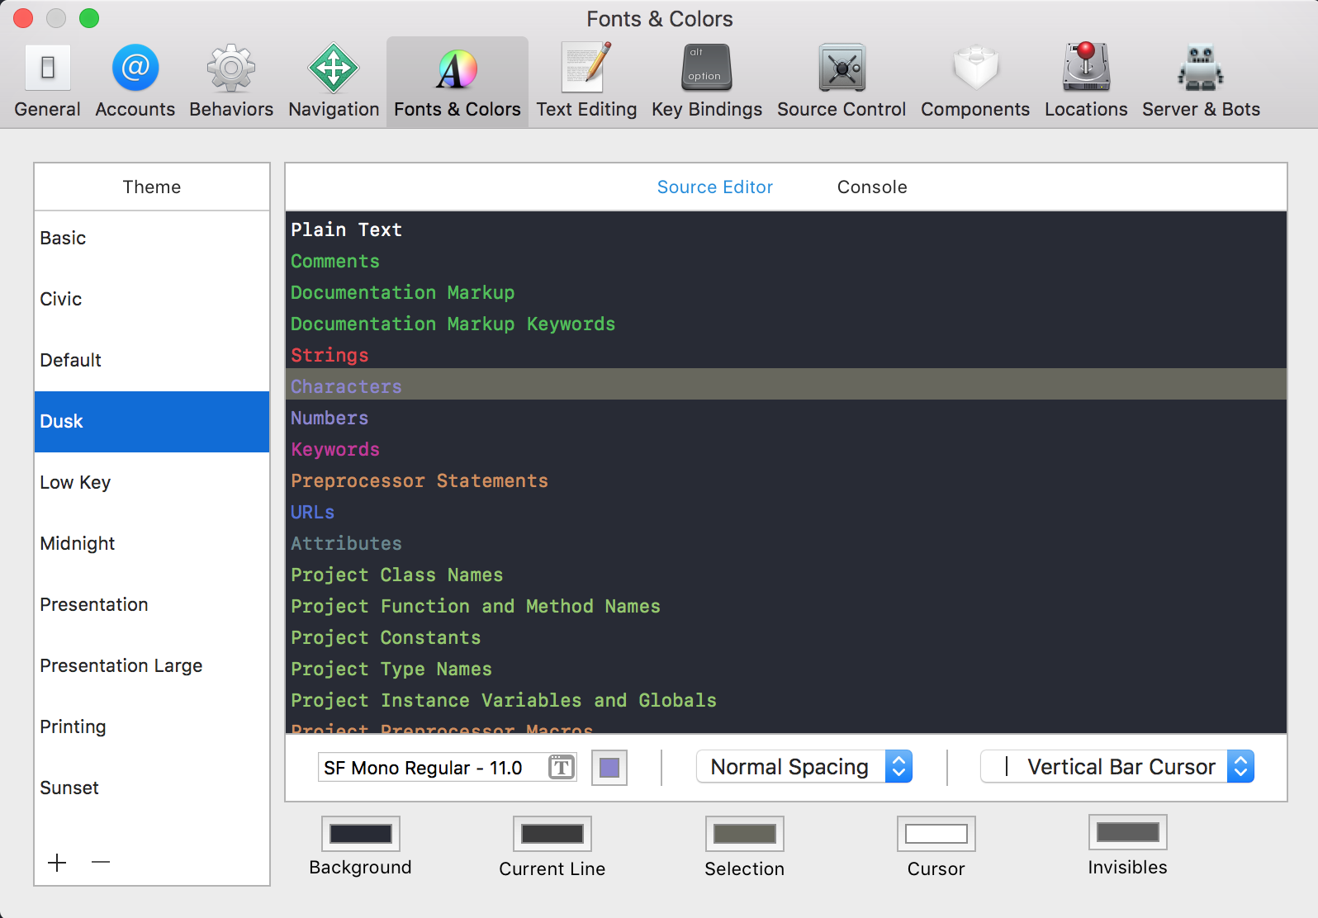1318x918 pixels.
Task: Select the Civic theme
Action: point(152,299)
